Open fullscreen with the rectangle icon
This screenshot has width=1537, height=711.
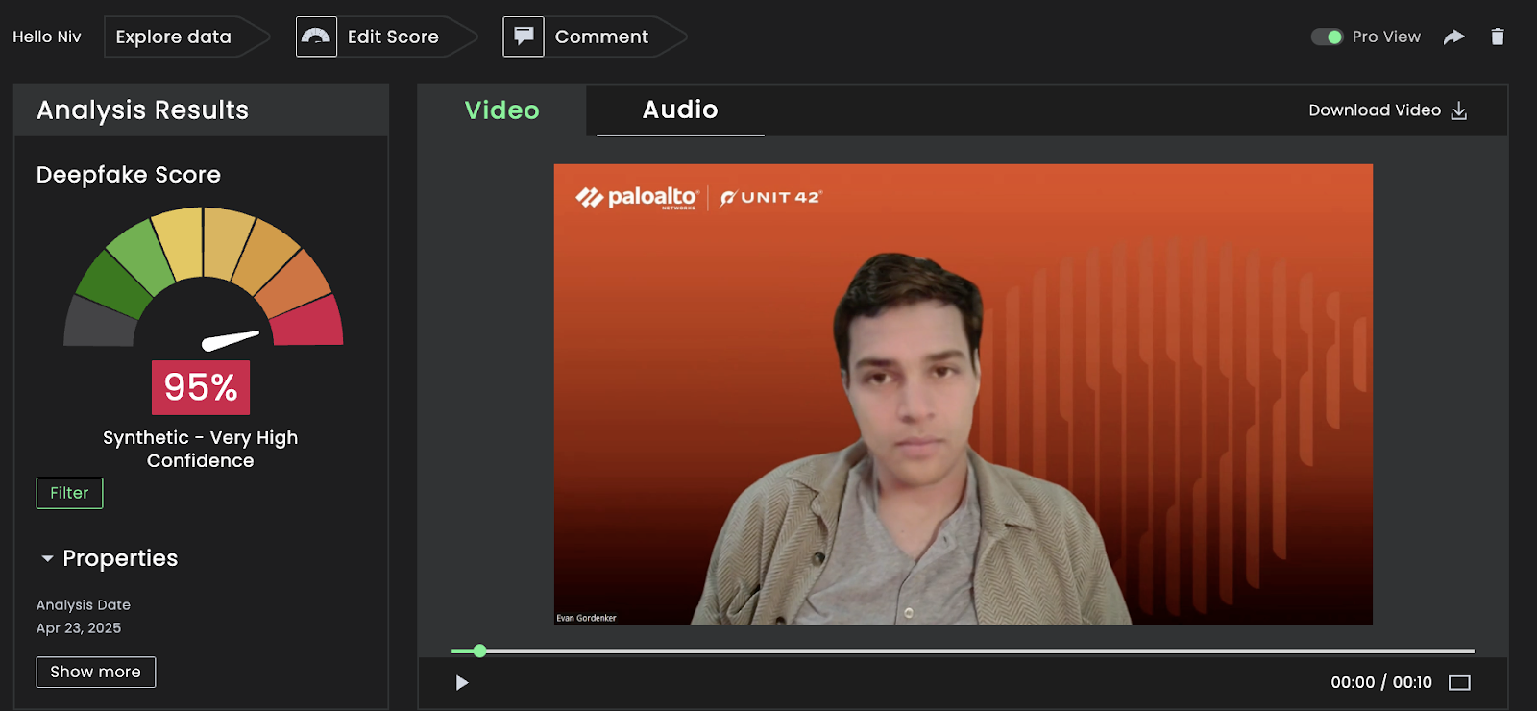coord(1459,683)
